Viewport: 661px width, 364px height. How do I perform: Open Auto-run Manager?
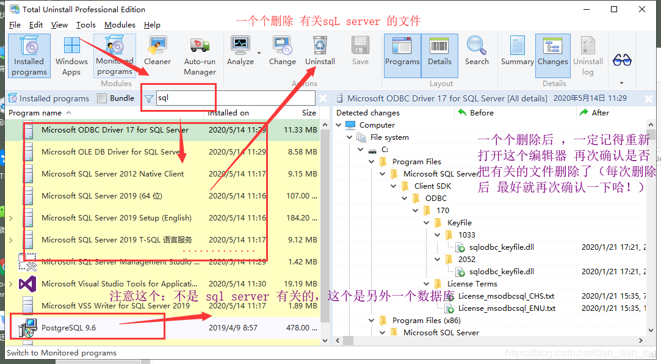(x=200, y=56)
